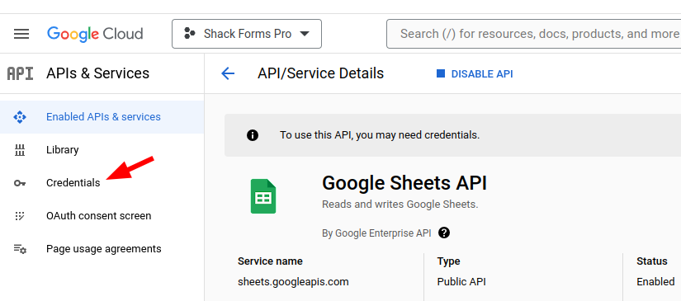Click the DISABLE API button
681x301 pixels.
pyautogui.click(x=475, y=74)
